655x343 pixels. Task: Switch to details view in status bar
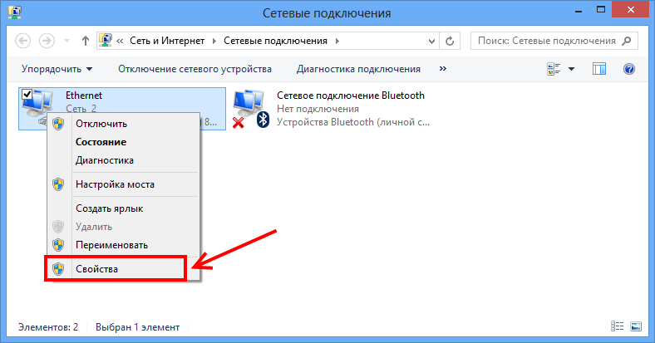tap(617, 327)
